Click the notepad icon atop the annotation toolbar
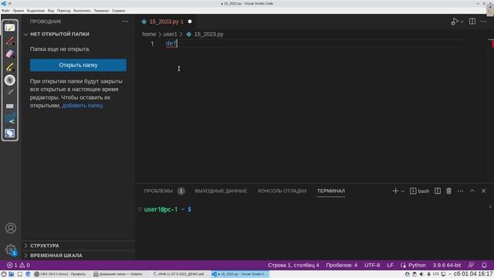Screen dimensions: 494x278 point(10,28)
